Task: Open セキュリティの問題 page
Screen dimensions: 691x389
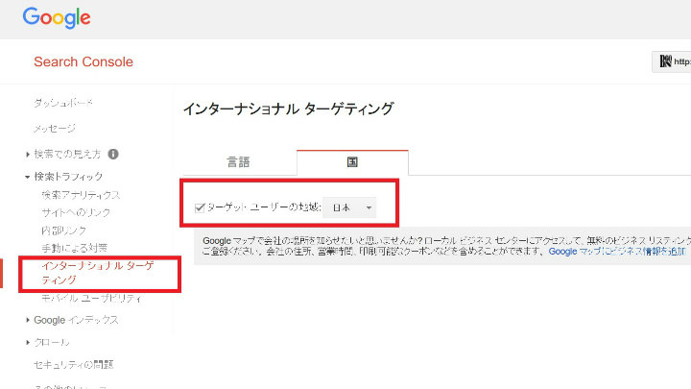Action: coord(74,364)
